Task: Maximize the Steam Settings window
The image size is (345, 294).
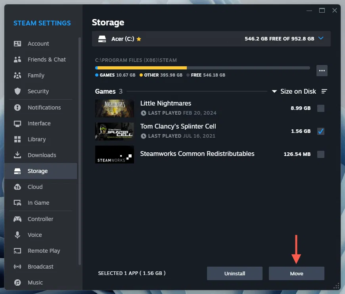Action: tap(322, 10)
